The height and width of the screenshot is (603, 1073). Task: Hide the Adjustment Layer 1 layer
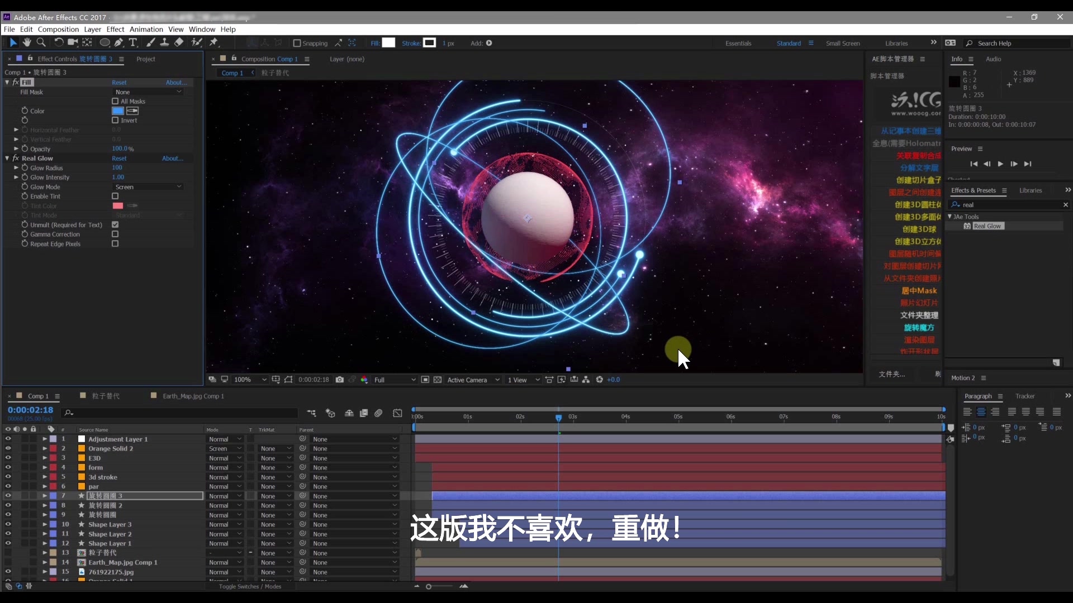click(x=8, y=439)
